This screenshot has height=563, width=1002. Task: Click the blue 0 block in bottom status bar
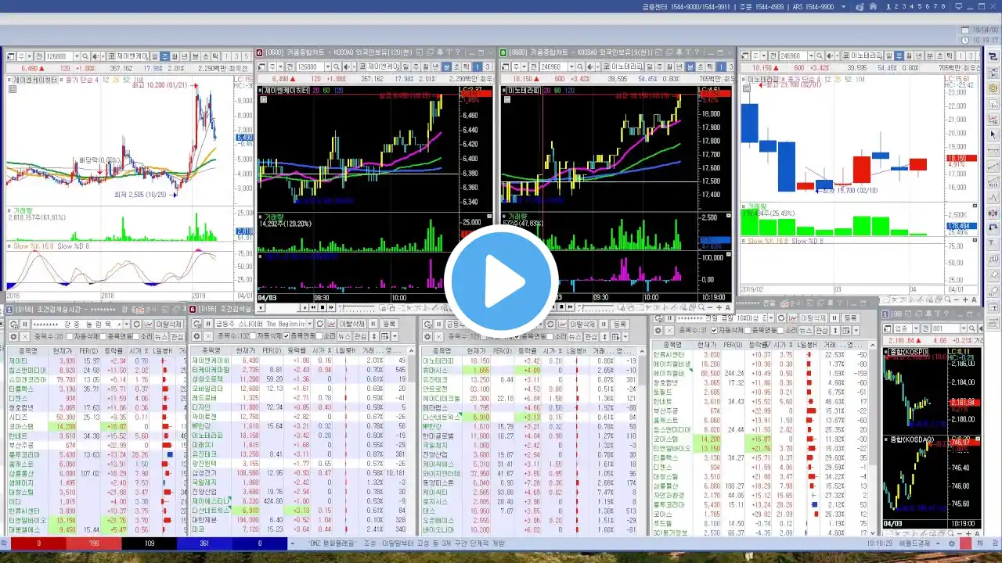261,543
